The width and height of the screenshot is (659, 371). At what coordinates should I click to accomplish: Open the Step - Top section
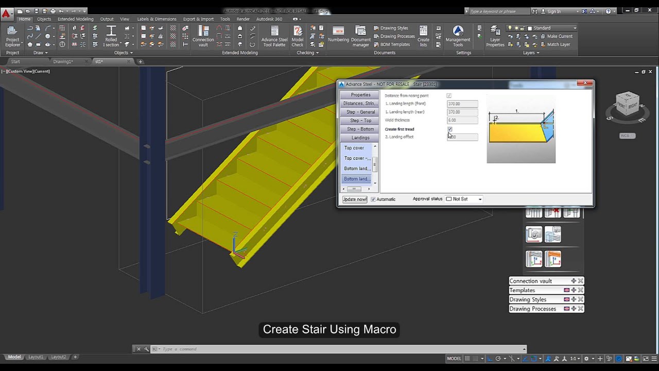click(360, 121)
